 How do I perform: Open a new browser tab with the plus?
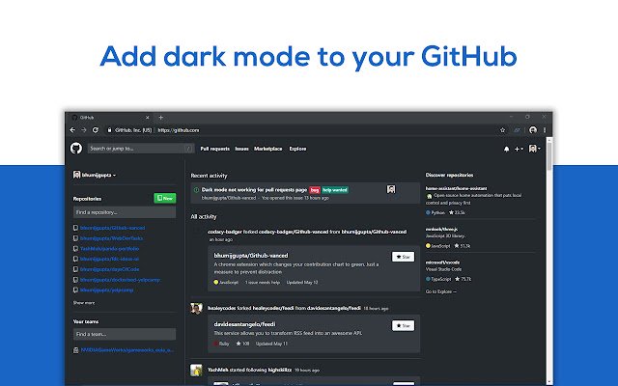tap(161, 118)
